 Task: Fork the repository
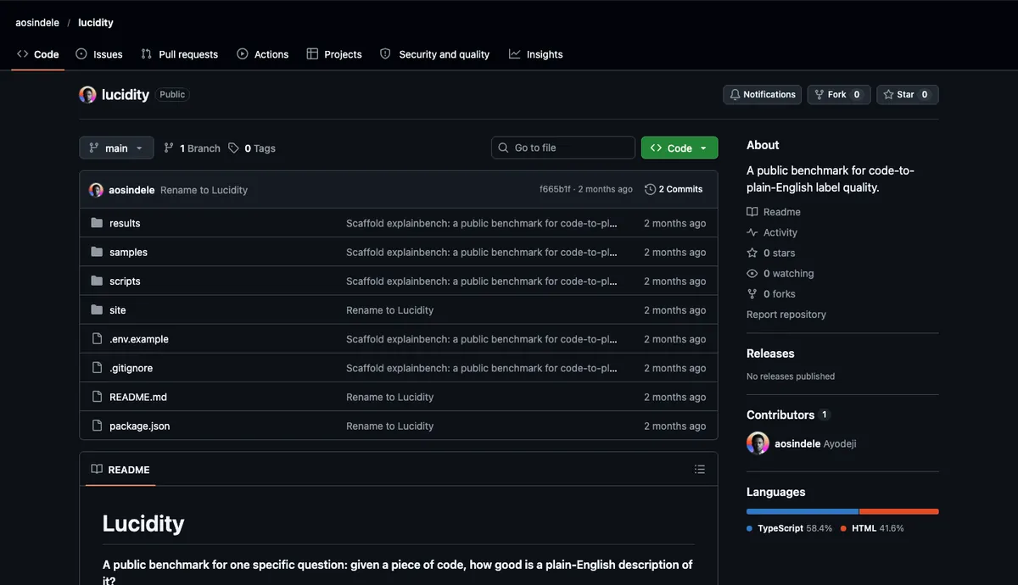[839, 95]
